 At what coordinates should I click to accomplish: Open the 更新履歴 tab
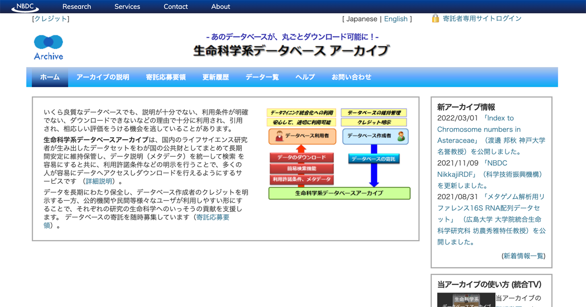point(215,77)
